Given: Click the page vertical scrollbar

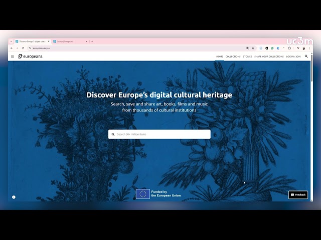Looking at the screenshot, I should pos(312,68).
